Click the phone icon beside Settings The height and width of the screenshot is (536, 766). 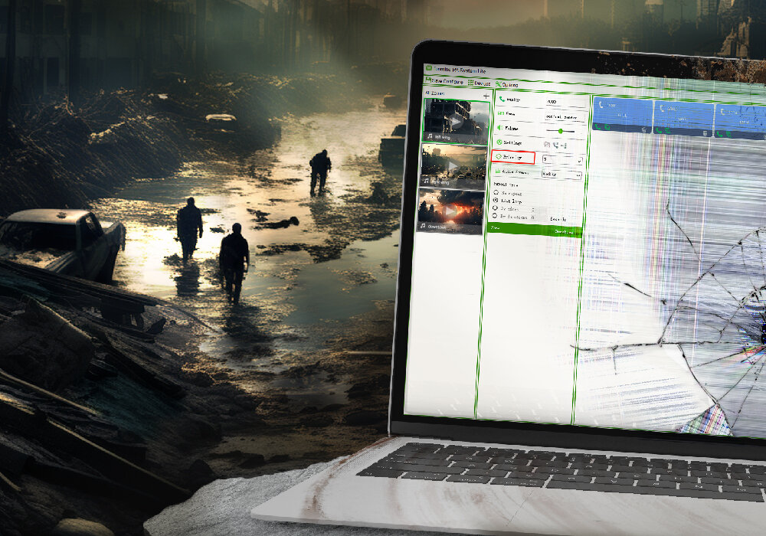556,145
